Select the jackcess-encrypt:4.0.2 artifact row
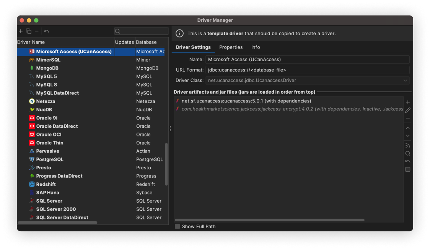 (289, 109)
